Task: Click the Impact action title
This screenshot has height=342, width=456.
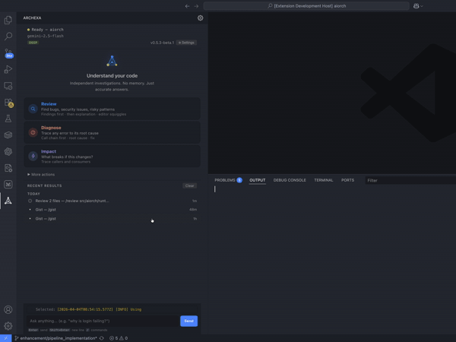Action: pos(49,151)
